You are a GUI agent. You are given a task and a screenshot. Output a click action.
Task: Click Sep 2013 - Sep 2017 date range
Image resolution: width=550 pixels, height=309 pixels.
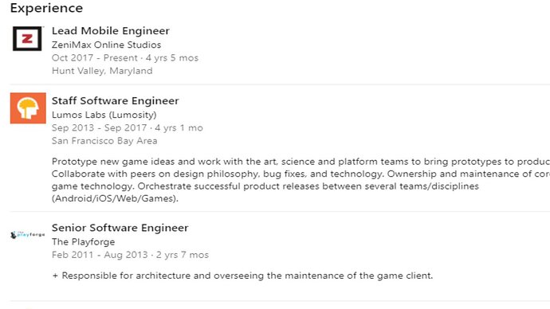pyautogui.click(x=100, y=128)
